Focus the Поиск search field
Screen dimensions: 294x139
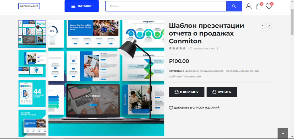point(166,6)
